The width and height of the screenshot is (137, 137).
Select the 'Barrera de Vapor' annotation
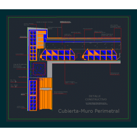click(x=76, y=33)
